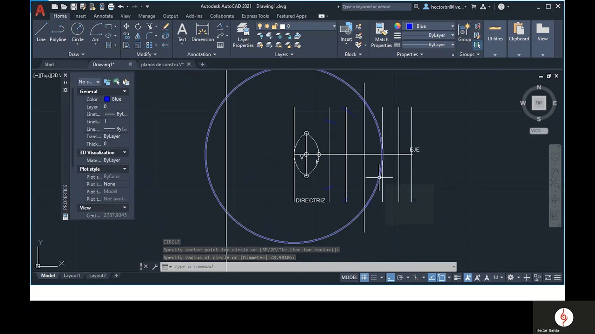Image resolution: width=595 pixels, height=334 pixels.
Task: Click the Offset tool icon
Action: tap(165, 45)
